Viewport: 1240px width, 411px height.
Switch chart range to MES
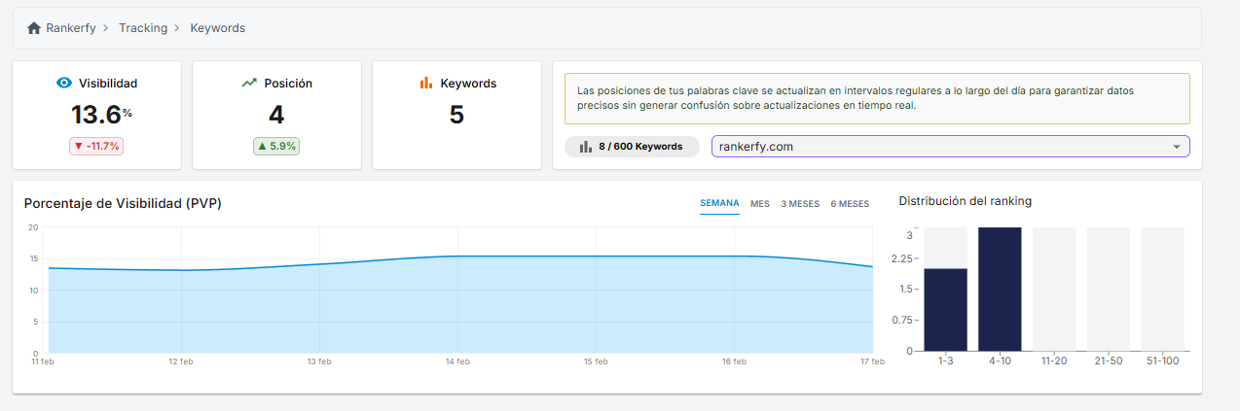tap(760, 204)
